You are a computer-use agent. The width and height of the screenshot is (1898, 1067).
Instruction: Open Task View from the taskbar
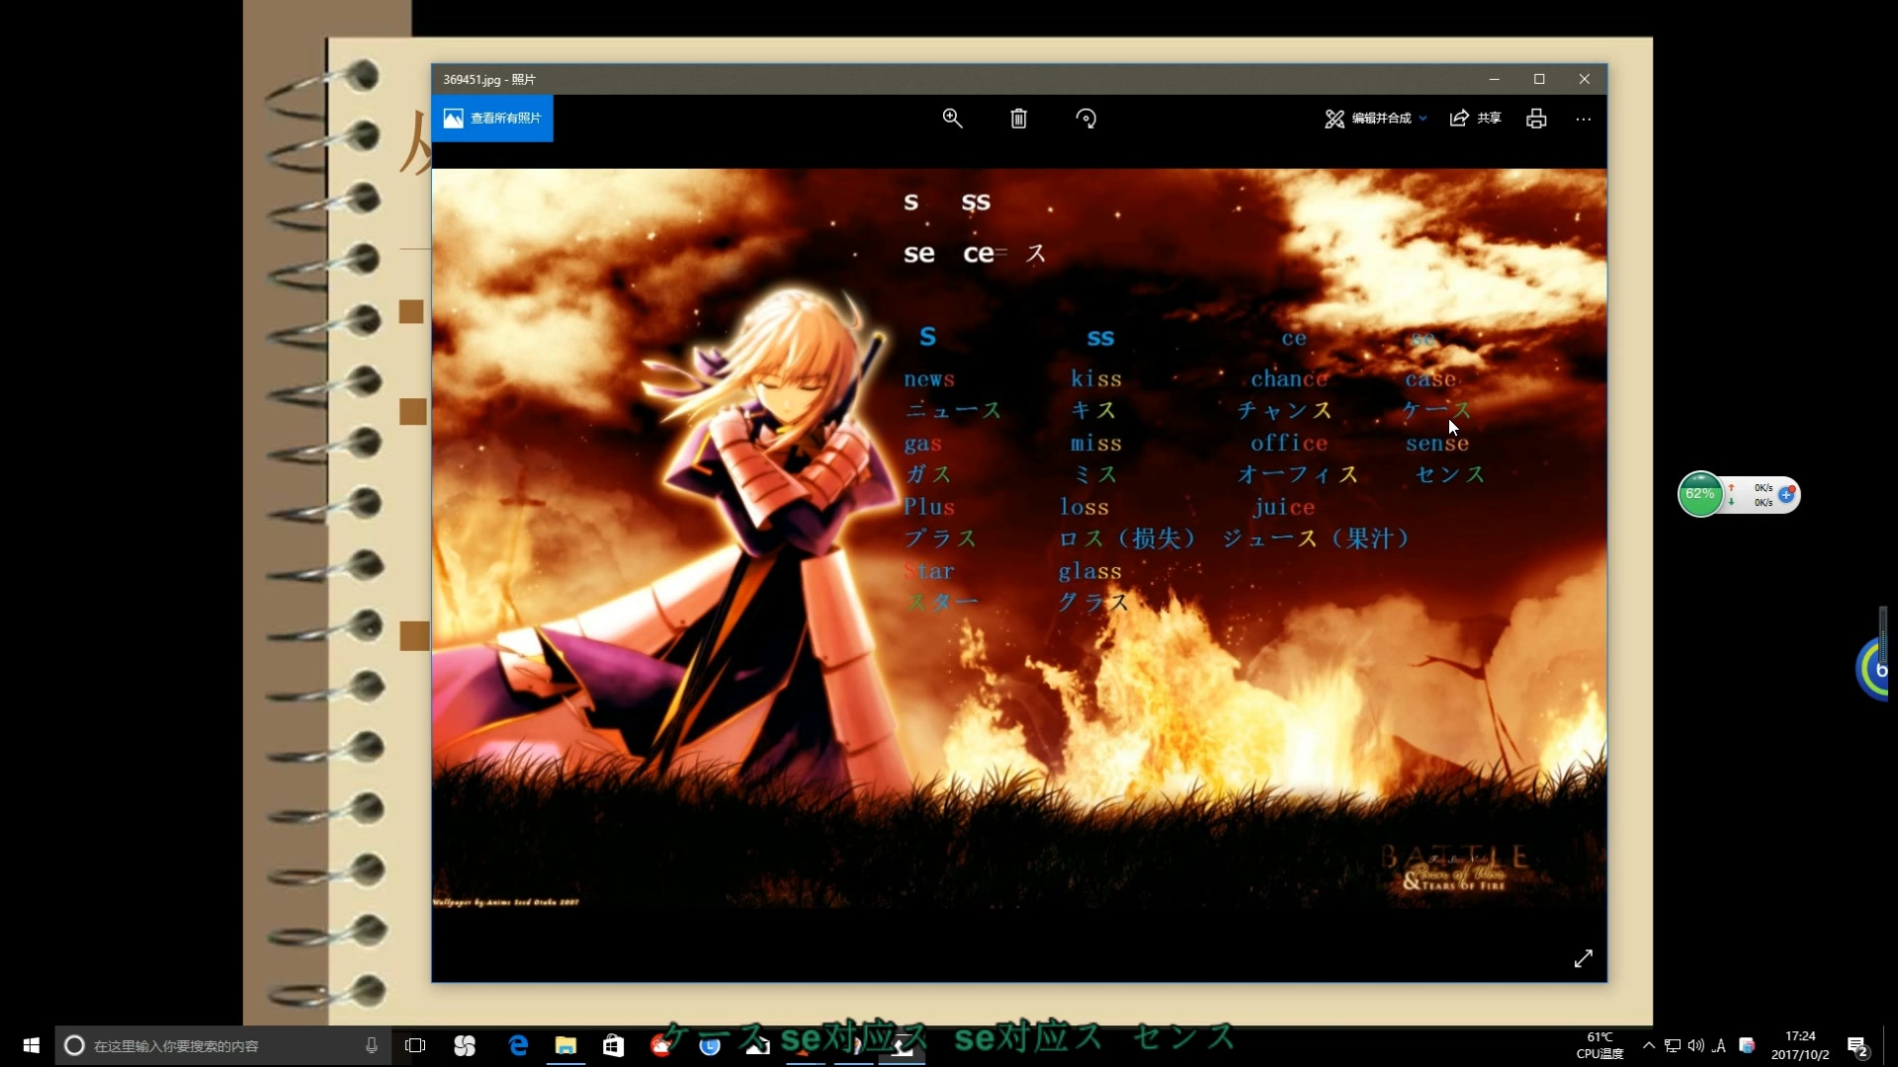point(415,1045)
